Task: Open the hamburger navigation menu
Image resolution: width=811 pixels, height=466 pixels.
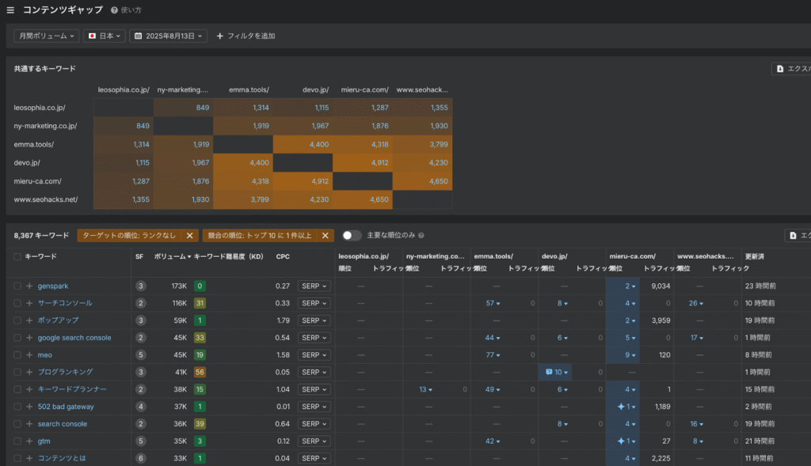Action: 10,10
